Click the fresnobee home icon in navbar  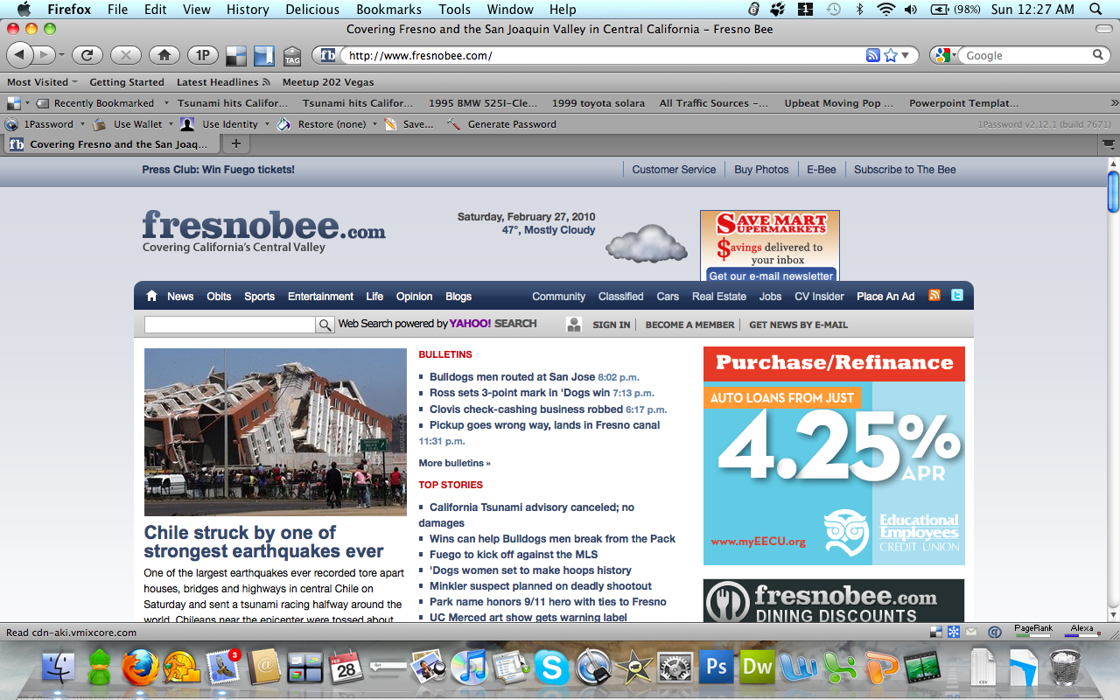(x=151, y=296)
